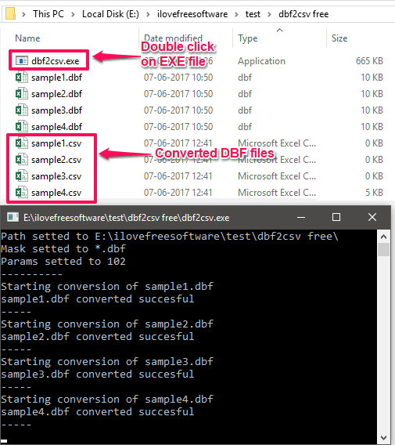Expand chevron after Local Disk (E:)
Viewport: 395px width, 445px height.
pyautogui.click(x=148, y=14)
